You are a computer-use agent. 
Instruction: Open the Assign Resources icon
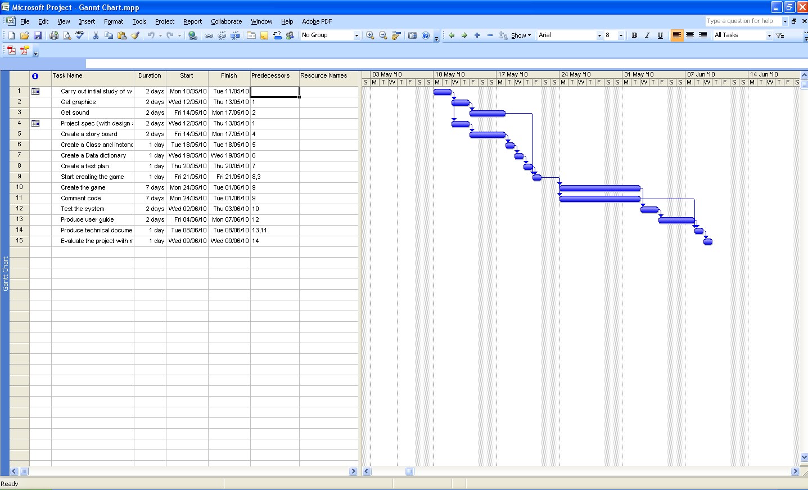tap(289, 35)
